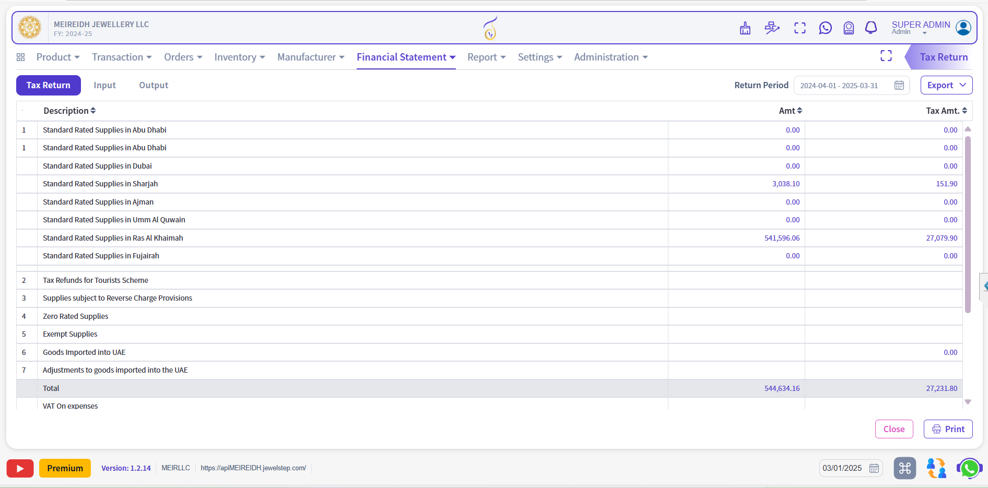This screenshot has height=488, width=988.
Task: Expand the Super Admin account dropdown
Action: 925,33
